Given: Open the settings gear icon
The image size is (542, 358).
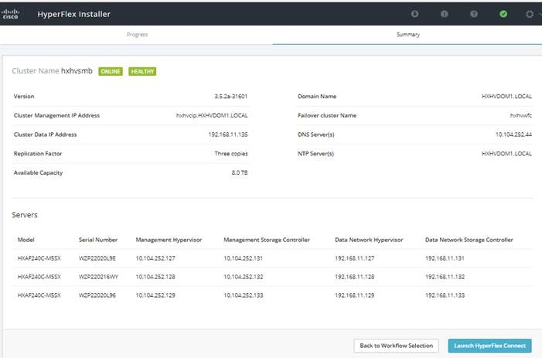Looking at the screenshot, I should (529, 14).
